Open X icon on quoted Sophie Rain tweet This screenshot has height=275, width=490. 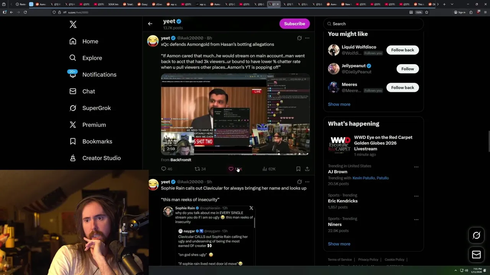[x=251, y=208]
